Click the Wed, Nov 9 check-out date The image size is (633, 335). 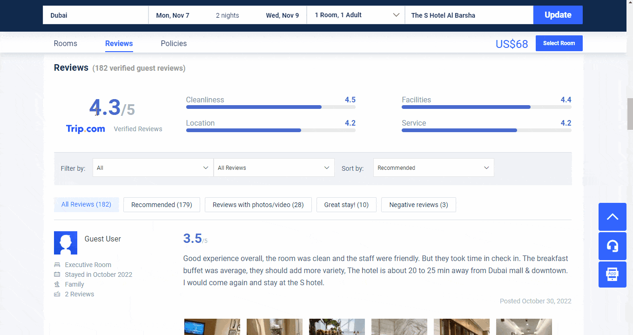[x=283, y=15]
